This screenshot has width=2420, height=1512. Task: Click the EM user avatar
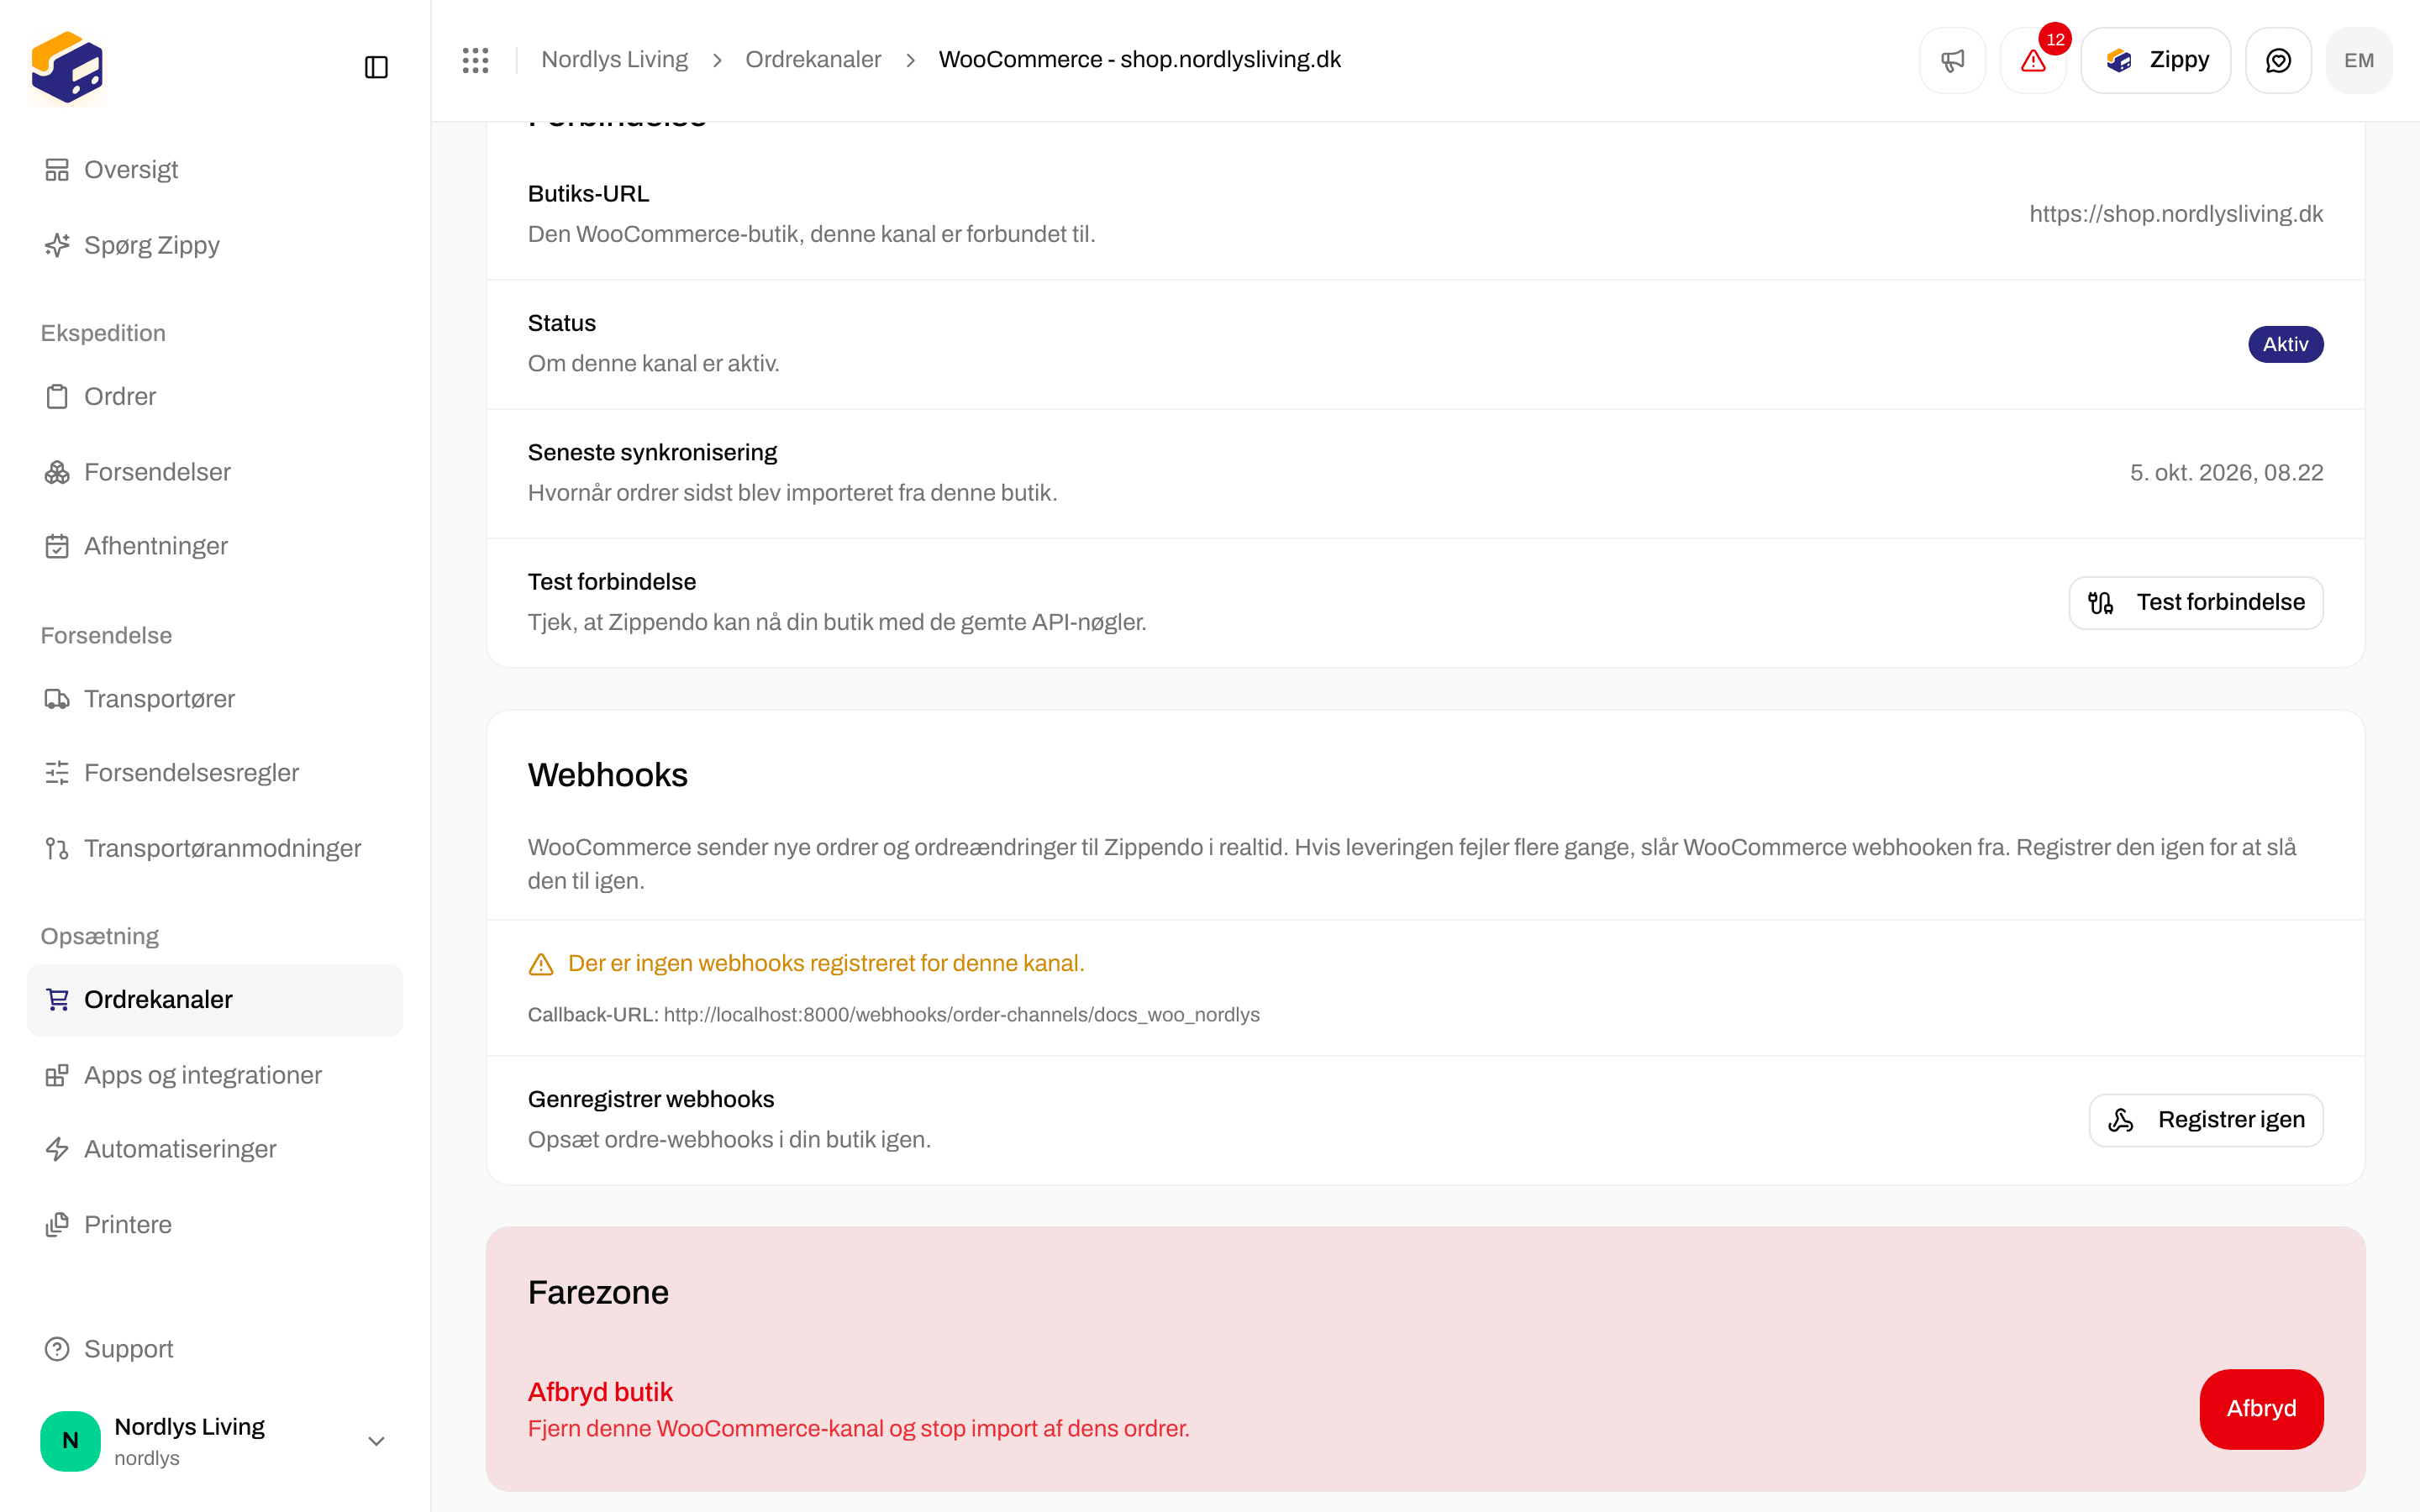point(2359,60)
